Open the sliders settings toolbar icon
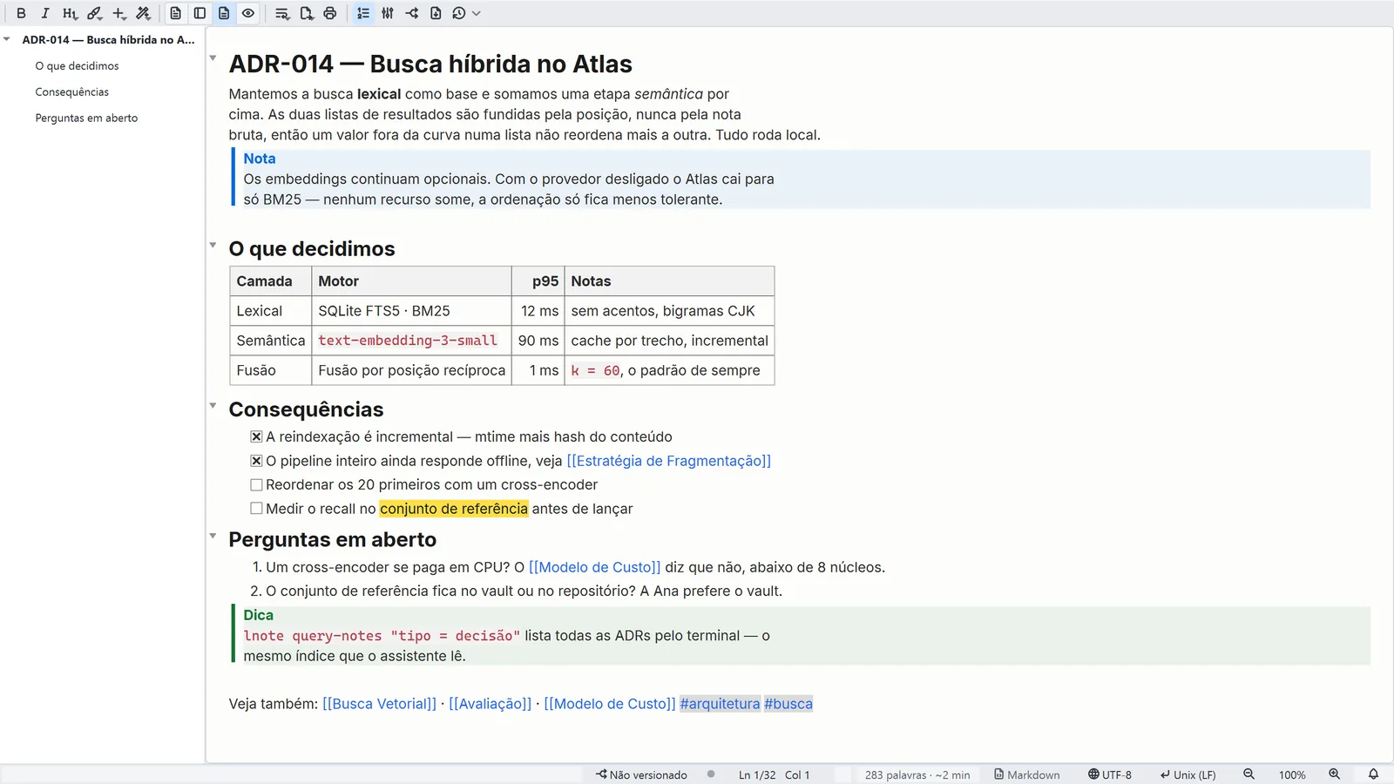Screen dimensions: 1394x784 [388, 13]
